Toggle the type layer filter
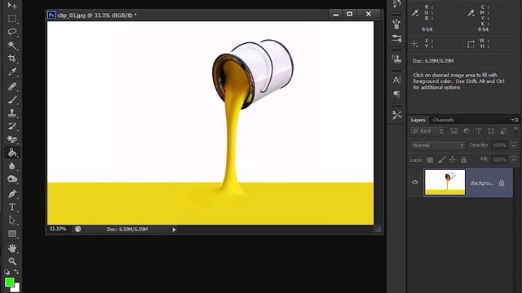Viewport: 522px width, 293px height. [x=479, y=131]
